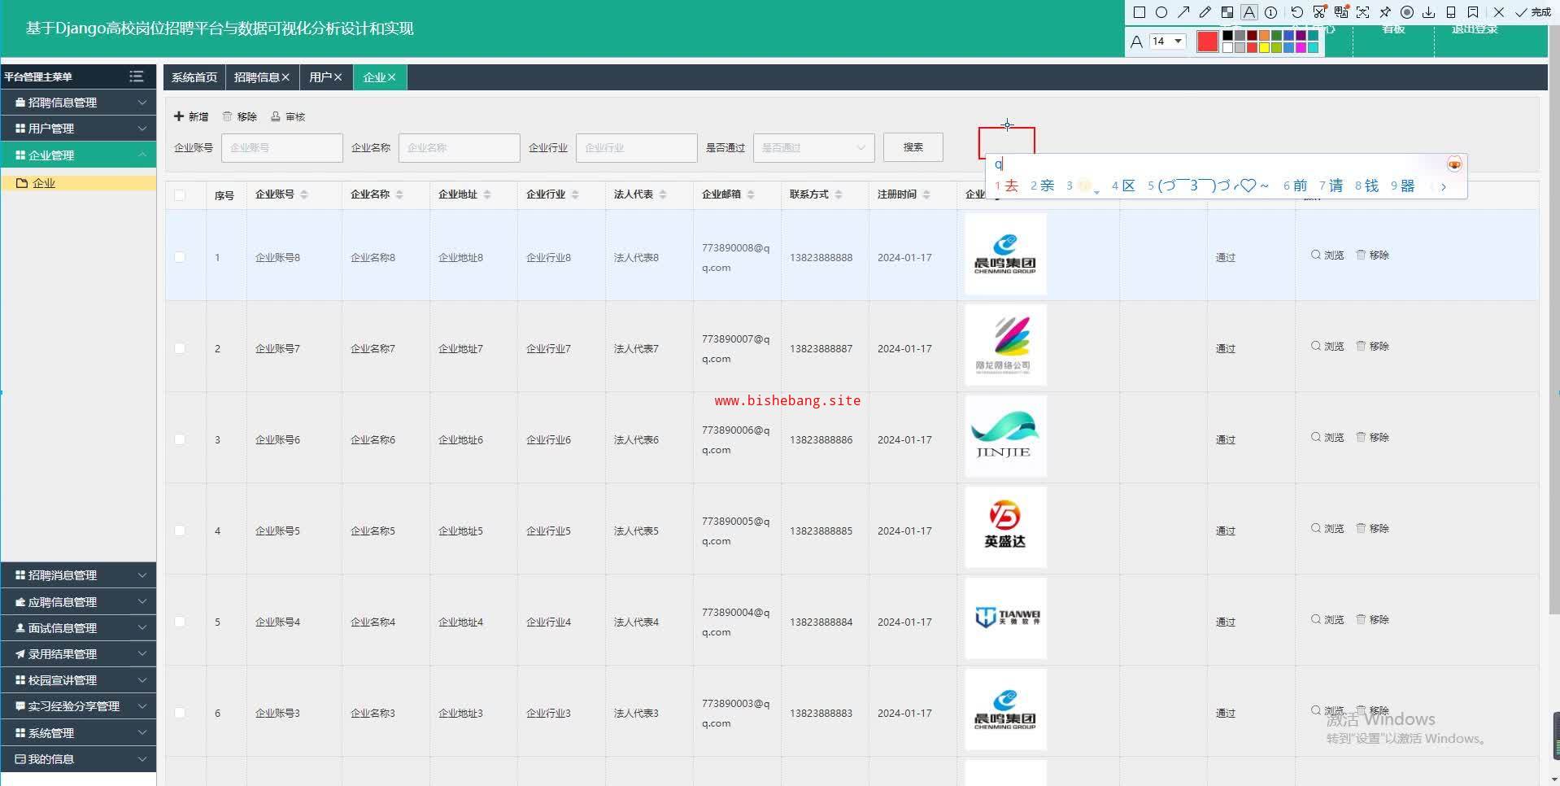This screenshot has height=786, width=1560.
Task: Click the 新增 add button
Action: coord(191,116)
